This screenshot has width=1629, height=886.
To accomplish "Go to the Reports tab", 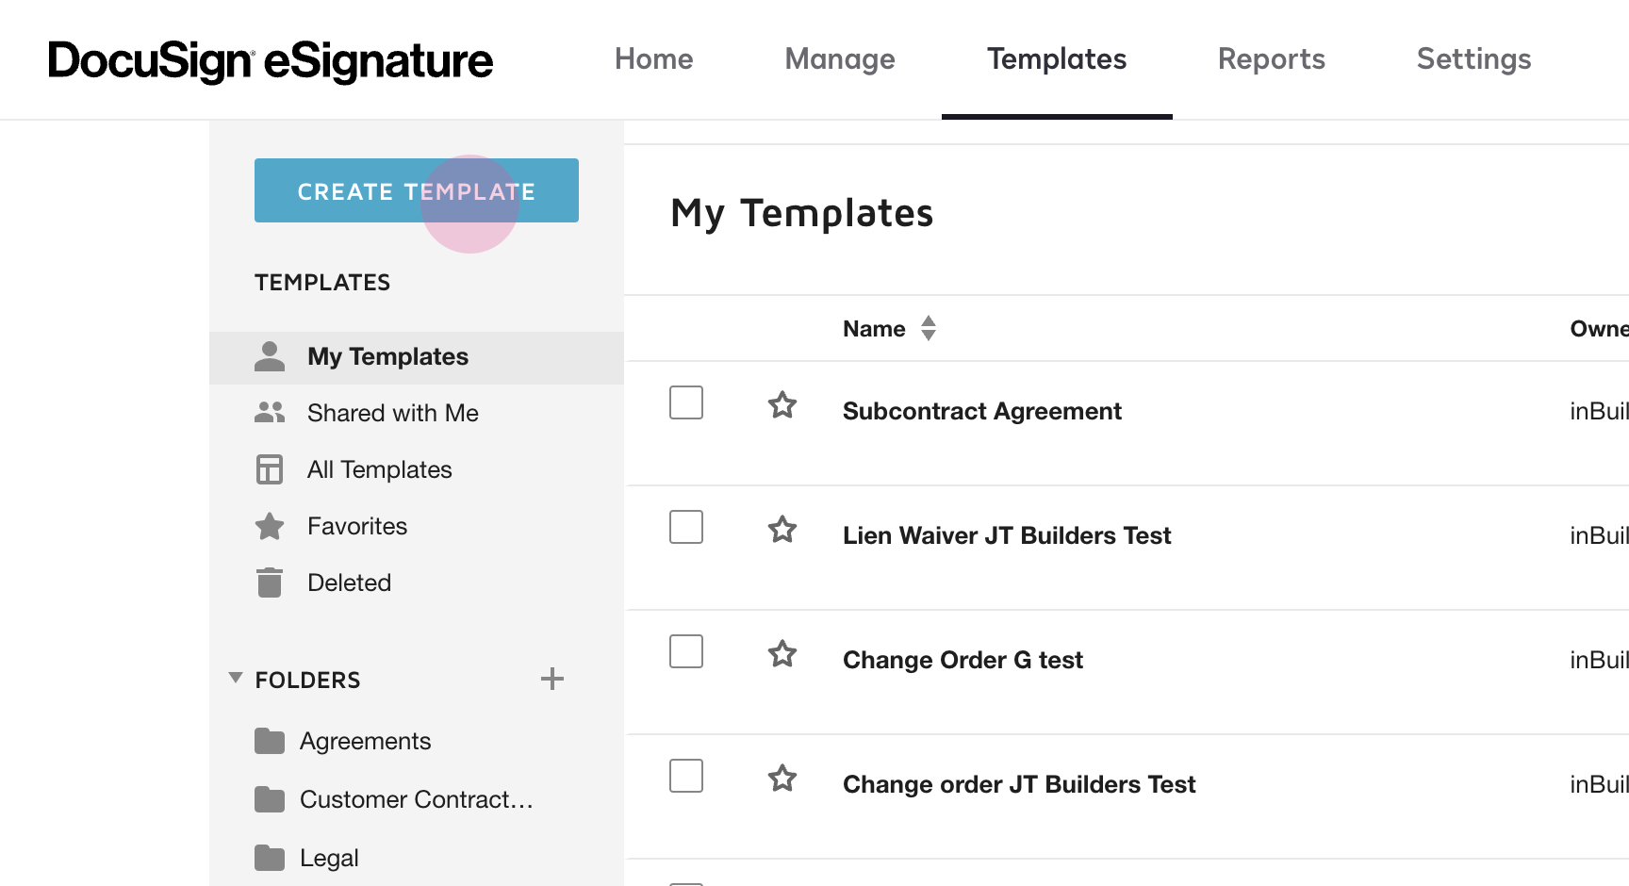I will point(1271,59).
